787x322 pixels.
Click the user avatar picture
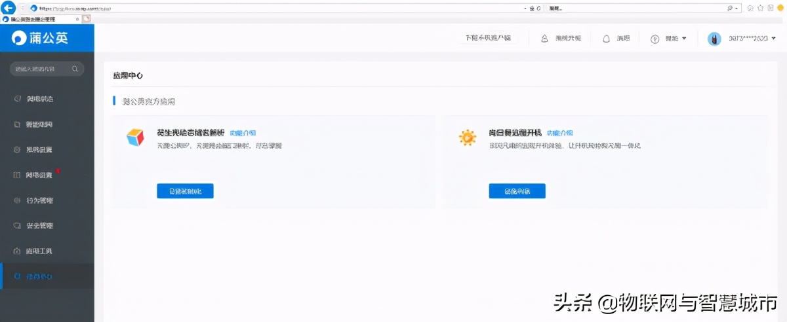point(714,39)
